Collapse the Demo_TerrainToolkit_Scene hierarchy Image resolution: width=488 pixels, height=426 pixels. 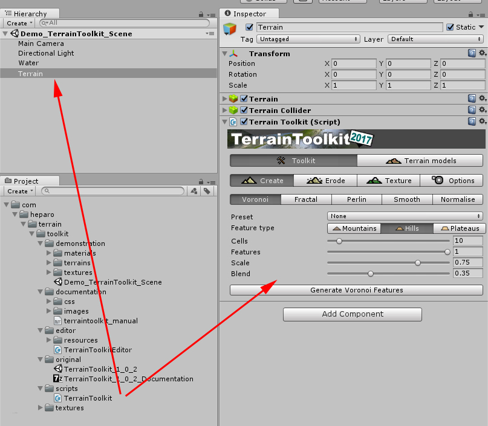[x=5, y=34]
